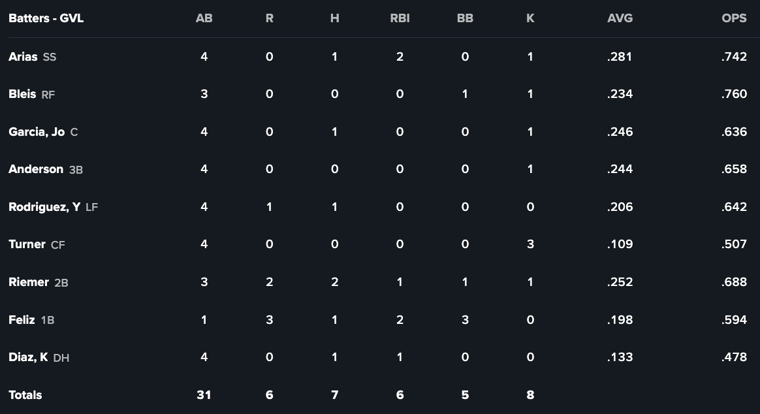Open the Riemer player link

pyautogui.click(x=29, y=282)
